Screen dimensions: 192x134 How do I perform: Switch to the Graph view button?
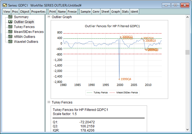pos(116,12)
